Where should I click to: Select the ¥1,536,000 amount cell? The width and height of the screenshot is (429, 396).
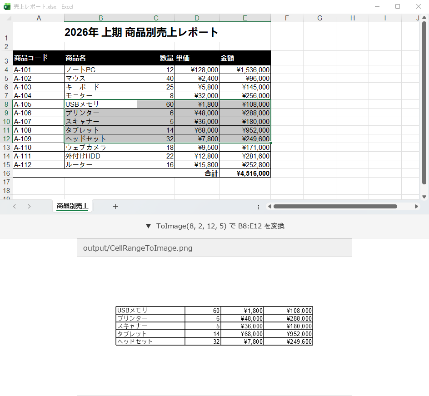(x=245, y=70)
